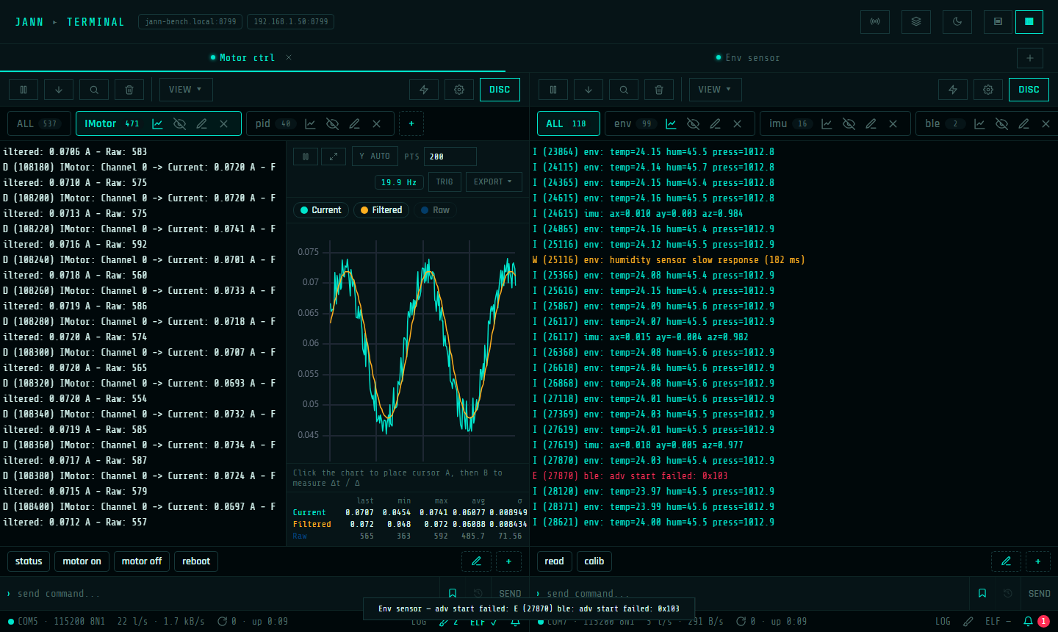Screen dimensions: 1058x632
Task: Toggle the Filtered series in the chart
Action: [381, 210]
